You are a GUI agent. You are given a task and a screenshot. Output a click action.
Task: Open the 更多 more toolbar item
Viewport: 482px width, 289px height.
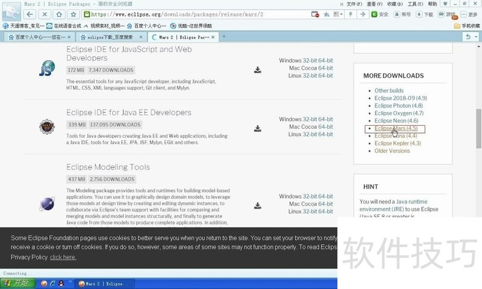pos(469,14)
